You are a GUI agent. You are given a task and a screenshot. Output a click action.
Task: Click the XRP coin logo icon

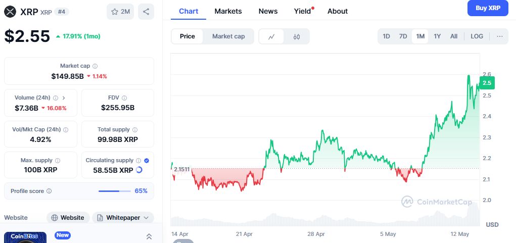click(x=10, y=12)
